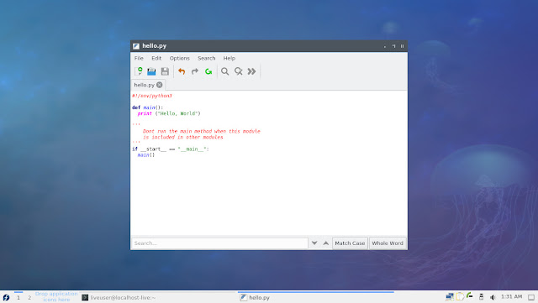Click the editor window title icon

point(136,46)
